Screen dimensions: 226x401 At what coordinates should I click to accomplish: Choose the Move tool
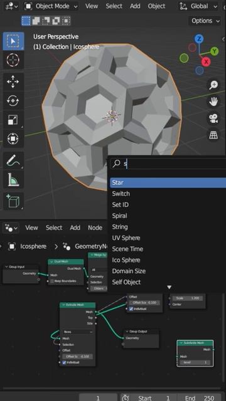(x=13, y=82)
